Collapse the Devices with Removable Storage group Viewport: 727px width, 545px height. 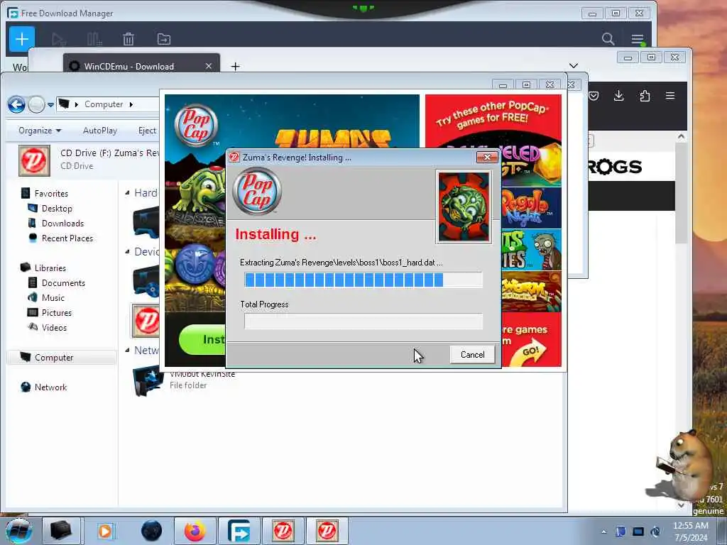[x=127, y=252]
